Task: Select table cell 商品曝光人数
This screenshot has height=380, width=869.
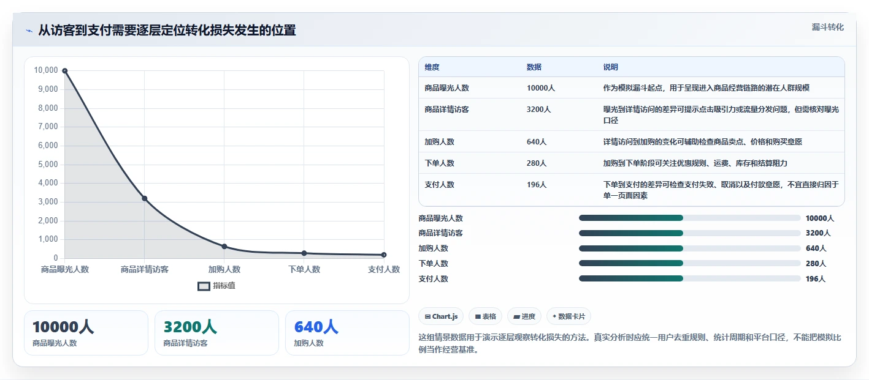Action: 446,88
